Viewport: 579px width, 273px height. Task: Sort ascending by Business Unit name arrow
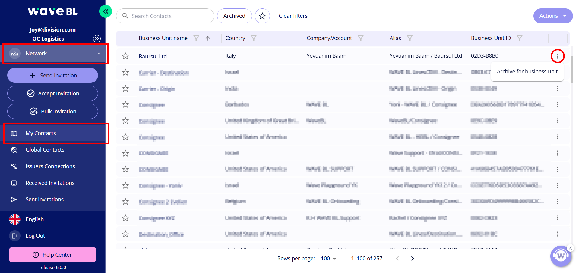pyautogui.click(x=208, y=38)
